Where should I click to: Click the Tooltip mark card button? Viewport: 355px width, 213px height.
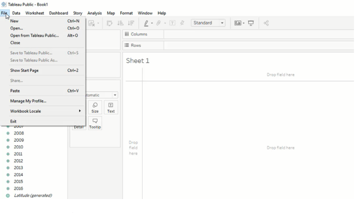pyautogui.click(x=95, y=124)
